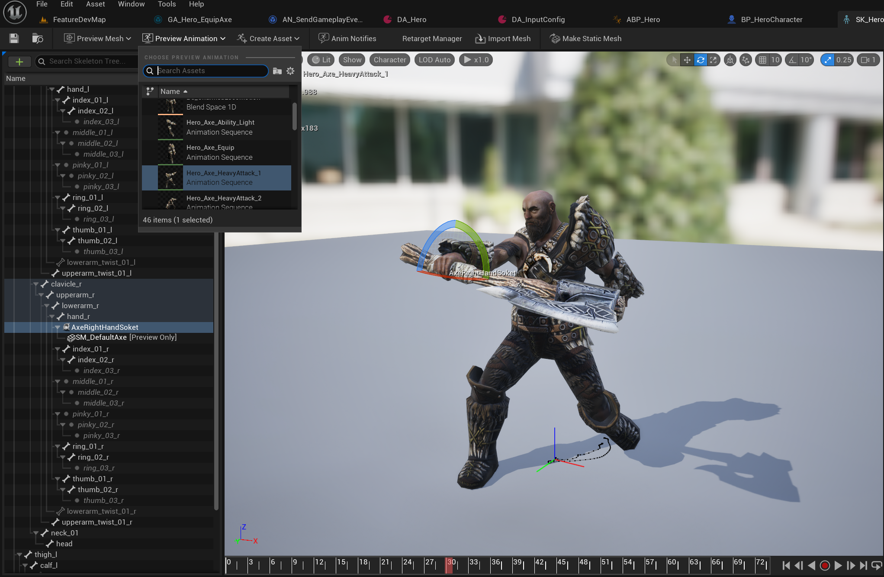
Task: Click playback speed x1.0 button
Action: point(476,60)
